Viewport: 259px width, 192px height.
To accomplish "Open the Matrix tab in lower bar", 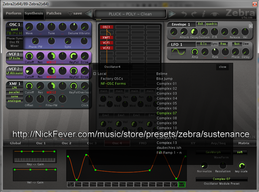I will (x=244, y=143).
